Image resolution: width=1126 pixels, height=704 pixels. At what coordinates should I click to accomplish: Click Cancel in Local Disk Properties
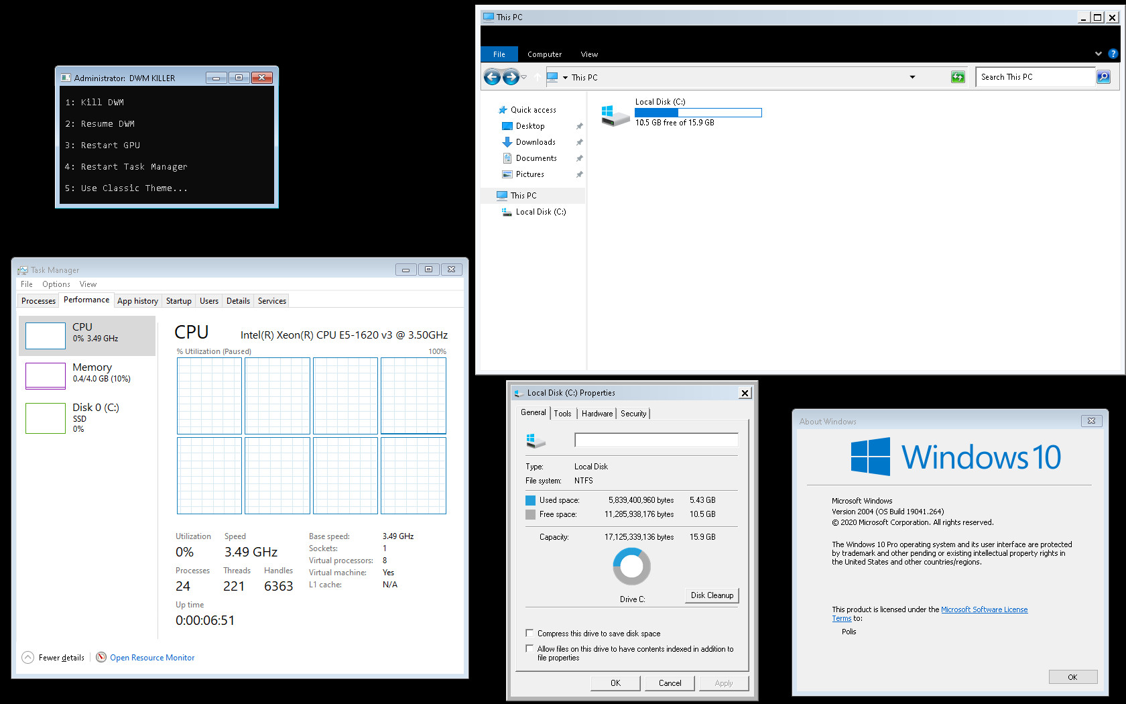coord(670,683)
